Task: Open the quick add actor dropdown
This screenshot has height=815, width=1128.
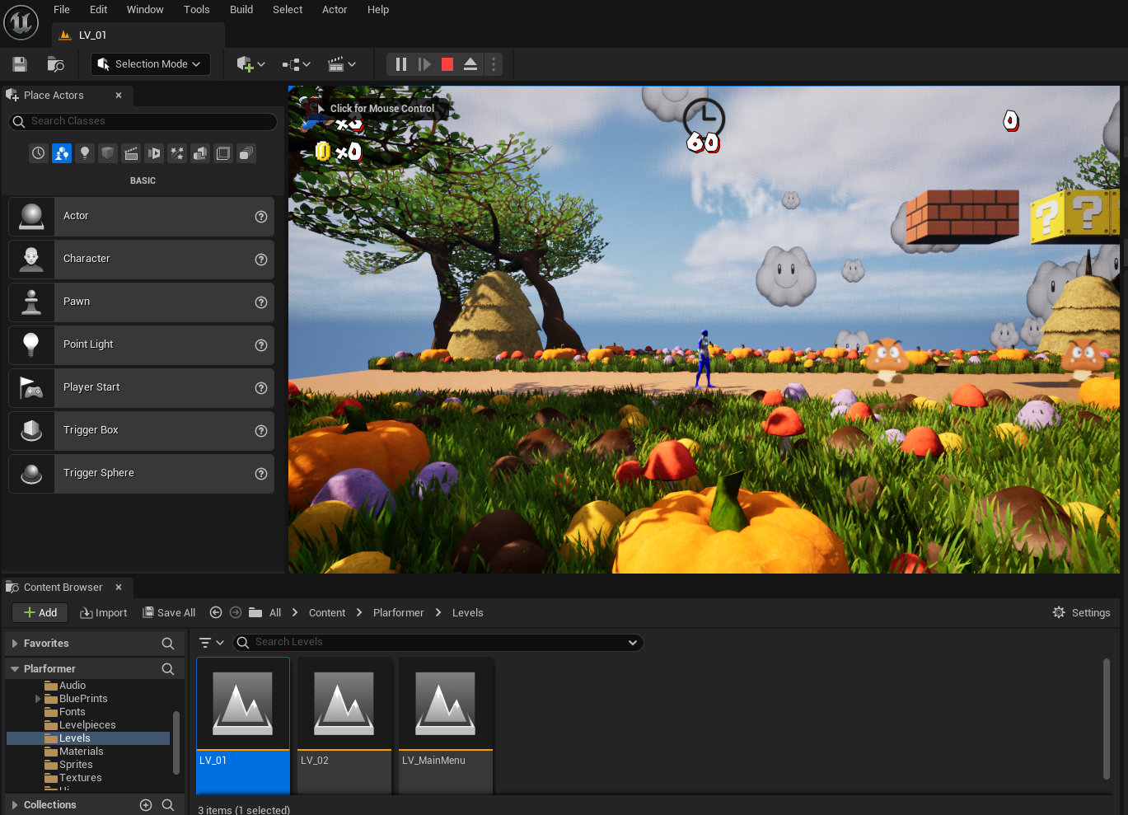Action: (x=250, y=64)
